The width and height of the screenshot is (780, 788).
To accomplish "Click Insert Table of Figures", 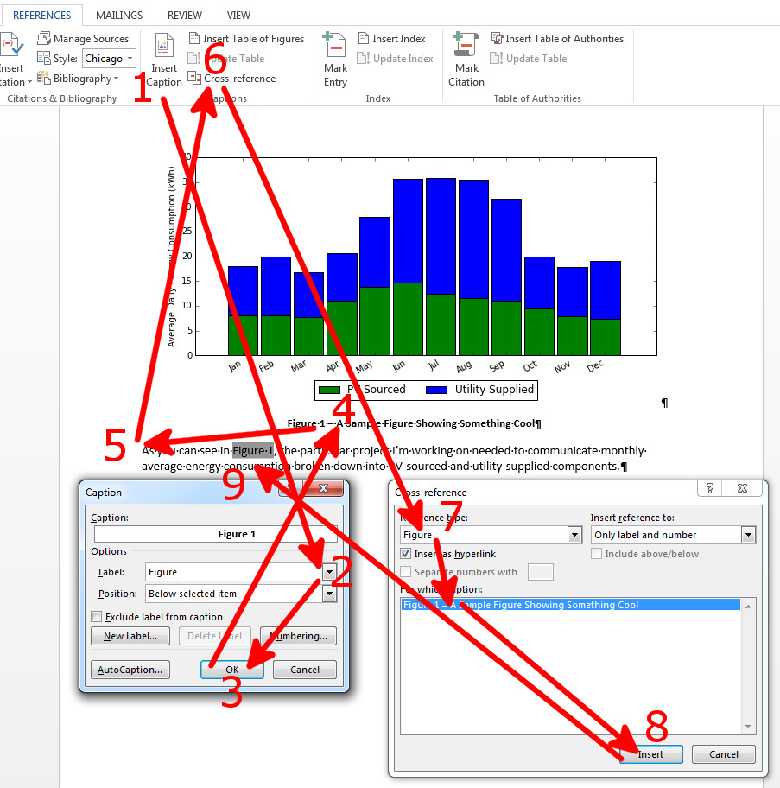I will point(245,38).
